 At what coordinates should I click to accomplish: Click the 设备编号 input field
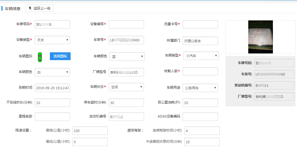[x=126, y=24]
